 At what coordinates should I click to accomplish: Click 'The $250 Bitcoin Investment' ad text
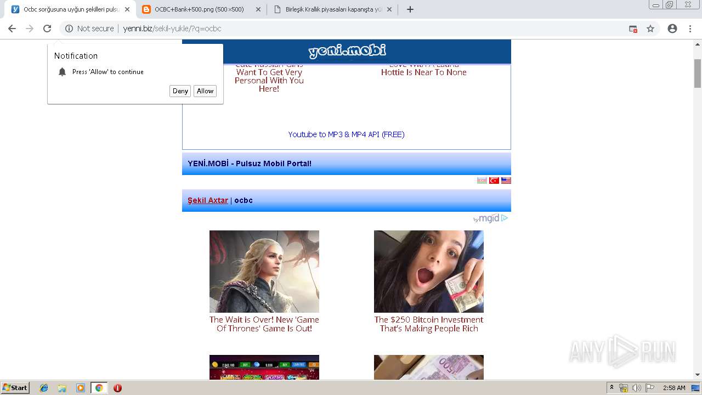(429, 324)
